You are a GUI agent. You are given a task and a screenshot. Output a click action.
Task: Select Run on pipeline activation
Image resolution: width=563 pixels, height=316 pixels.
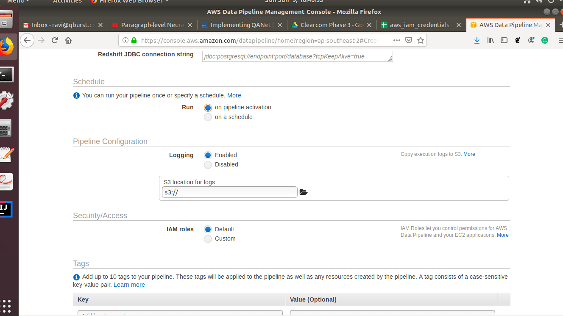coord(208,108)
